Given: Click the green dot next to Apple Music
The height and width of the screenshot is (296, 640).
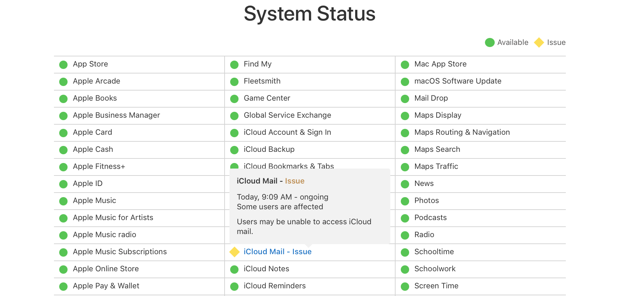Looking at the screenshot, I should point(63,201).
